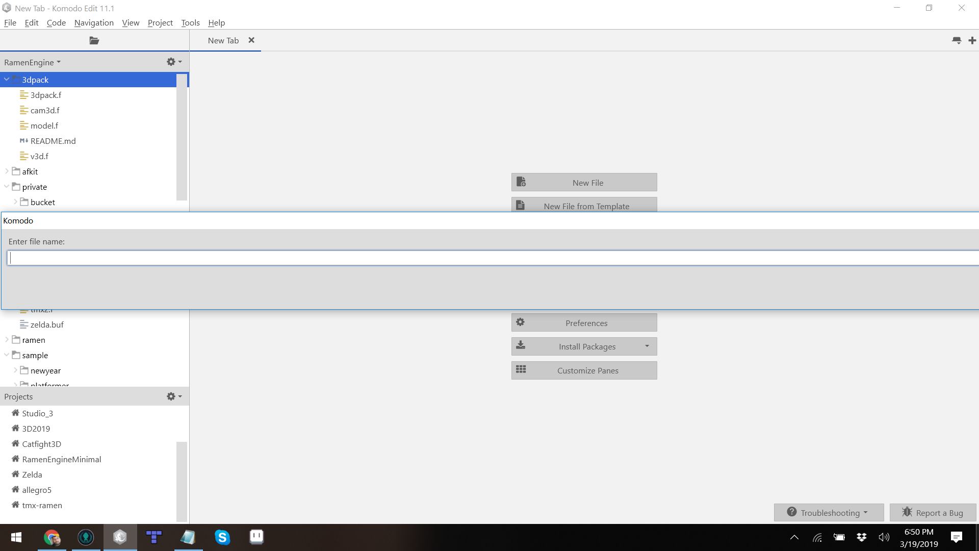Screen dimensions: 979x551
Task: Collapse the 3dpack folder
Action: click(7, 80)
